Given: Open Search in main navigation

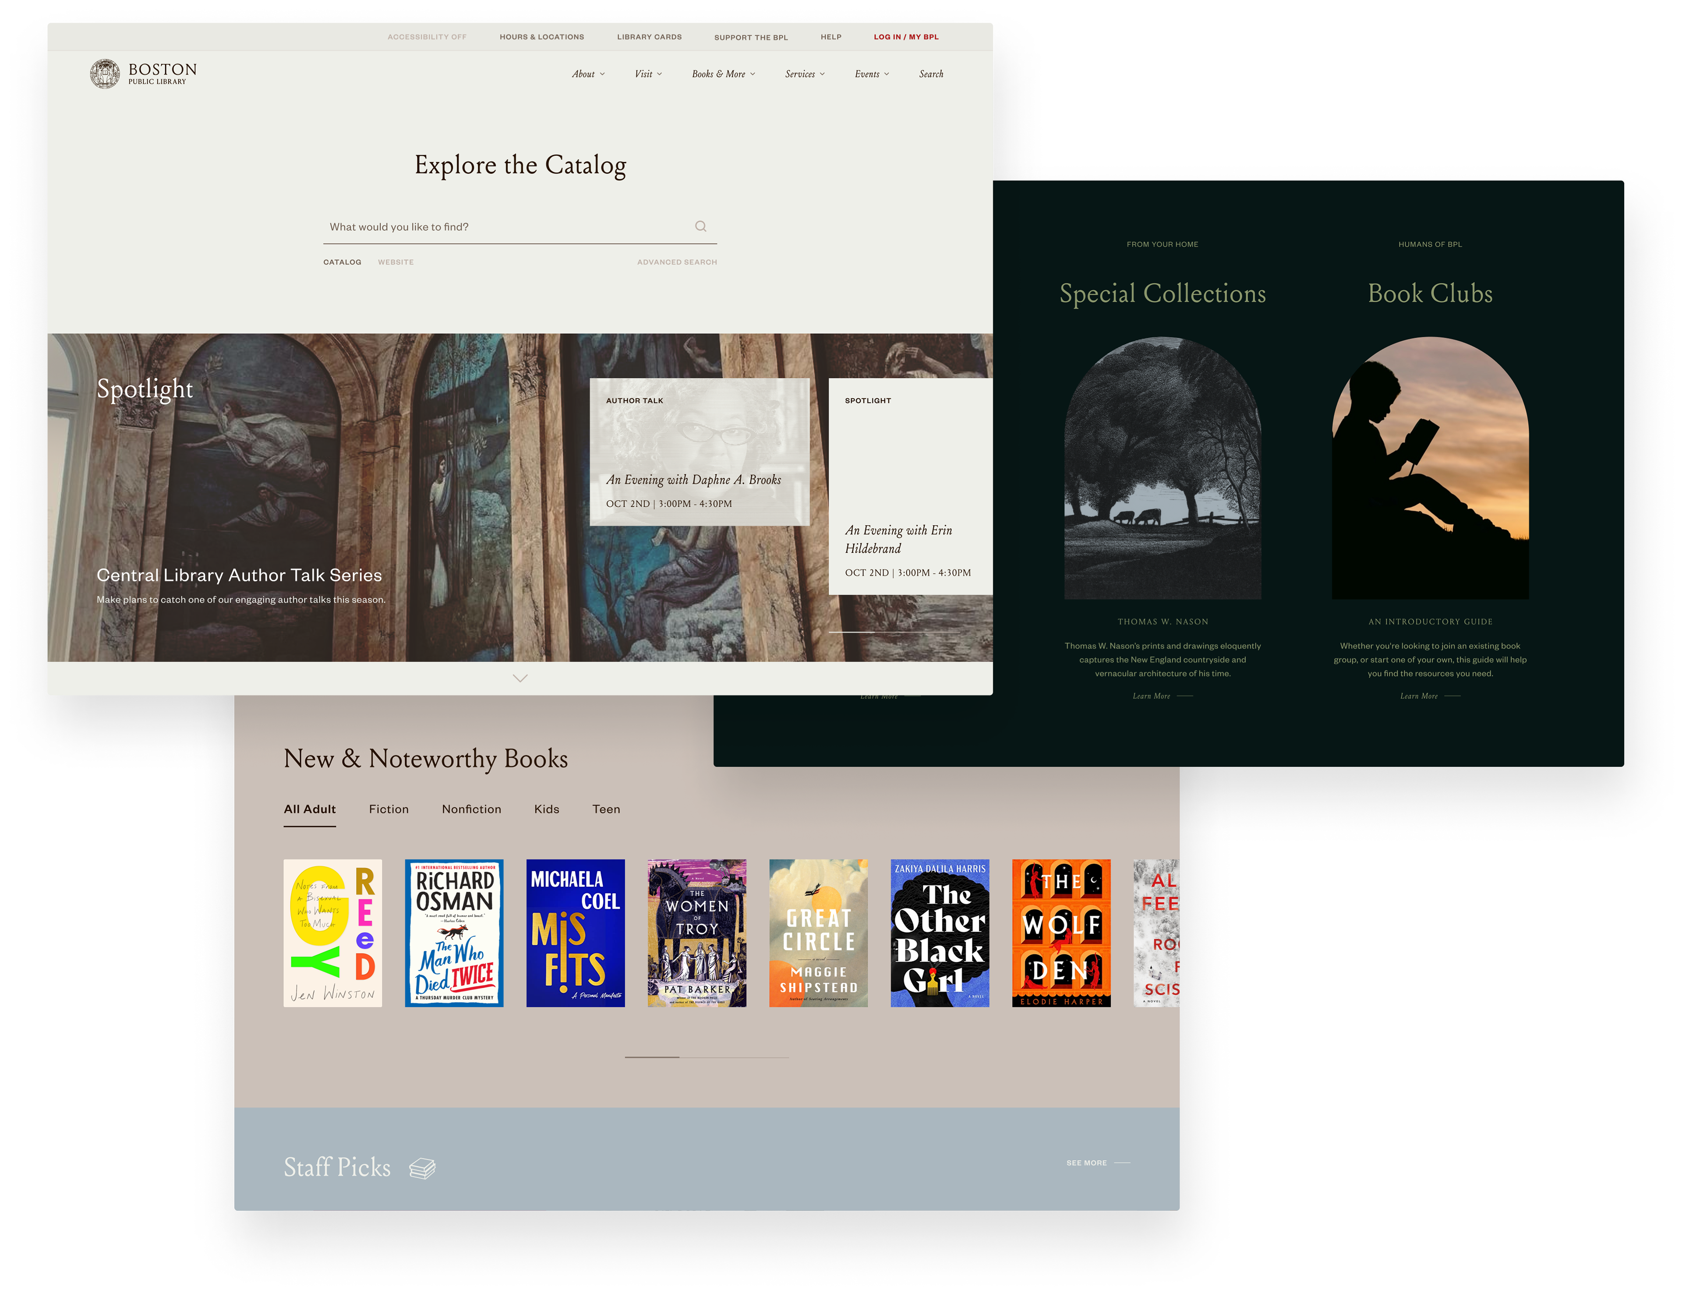Looking at the screenshot, I should coord(931,74).
